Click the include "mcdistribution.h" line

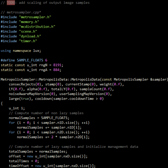(x=28, y=27)
